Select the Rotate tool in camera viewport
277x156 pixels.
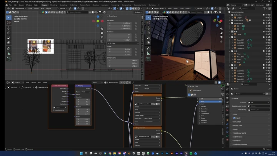148,33
